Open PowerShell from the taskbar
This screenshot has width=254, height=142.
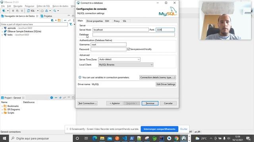(x=132, y=138)
